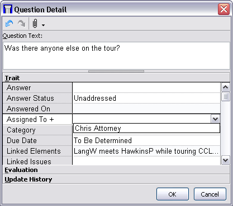This screenshot has width=233, height=206.
Task: Click the paperclip attachment icon
Action: point(35,23)
